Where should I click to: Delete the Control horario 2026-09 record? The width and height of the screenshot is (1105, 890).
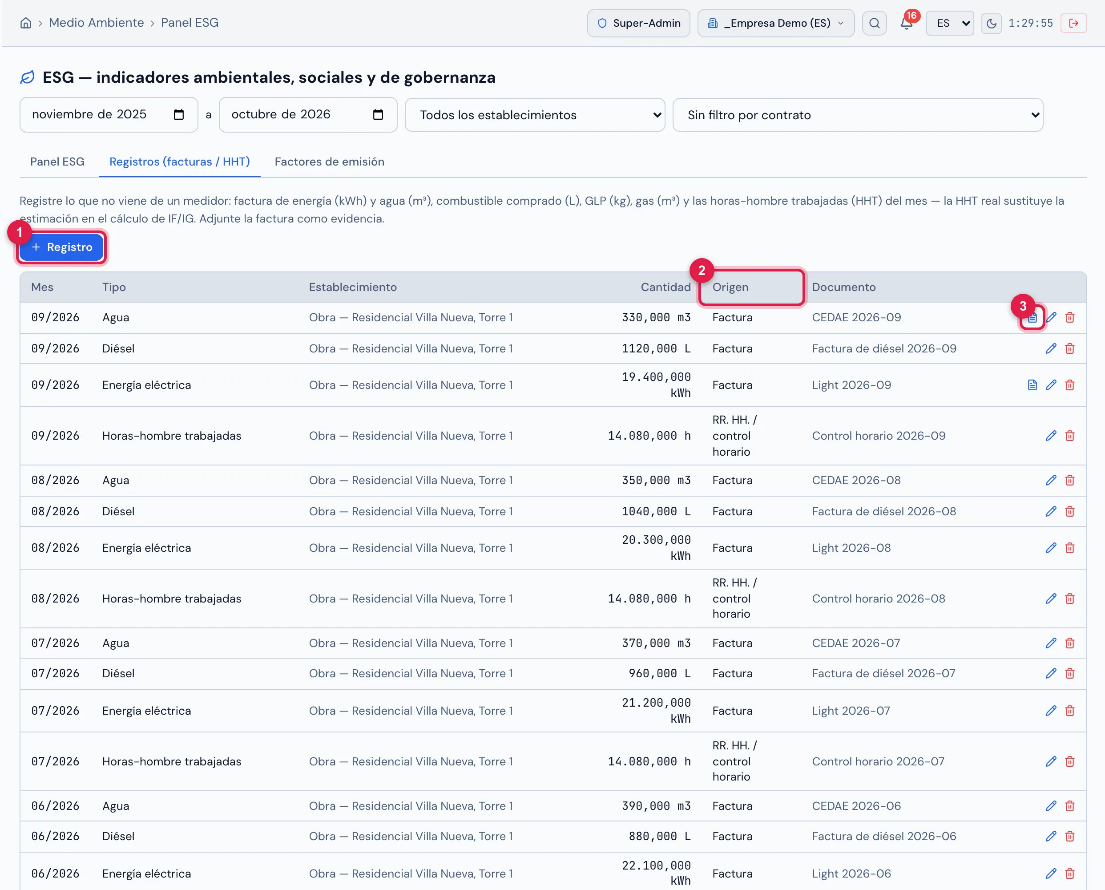point(1070,436)
